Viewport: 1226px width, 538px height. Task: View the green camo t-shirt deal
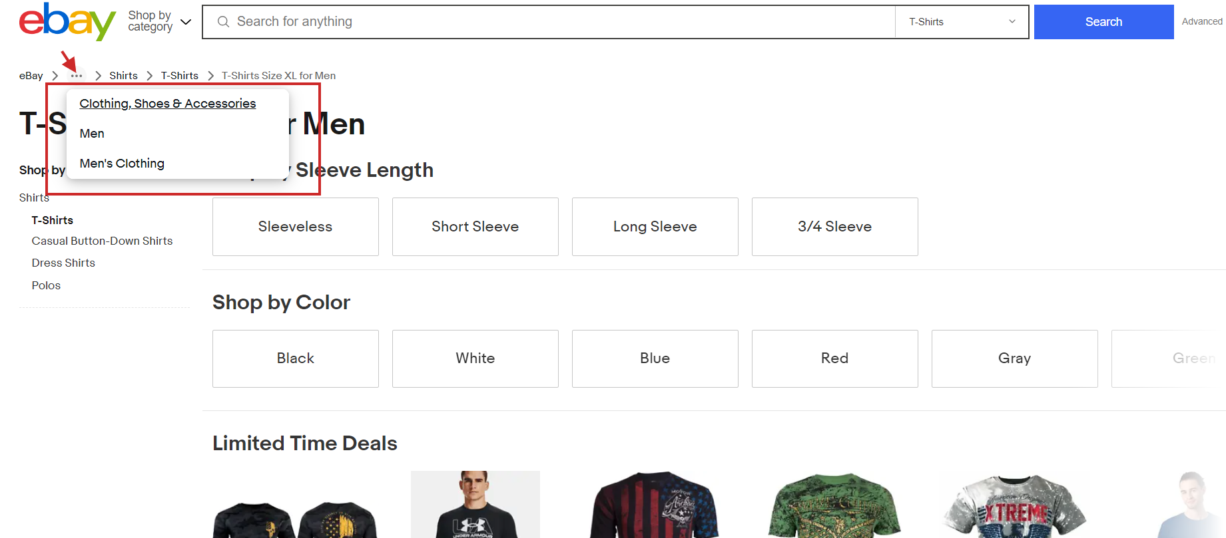834,507
